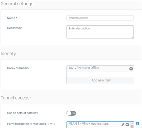Click the Permitted network resources (IPv4) label

[31, 124]
